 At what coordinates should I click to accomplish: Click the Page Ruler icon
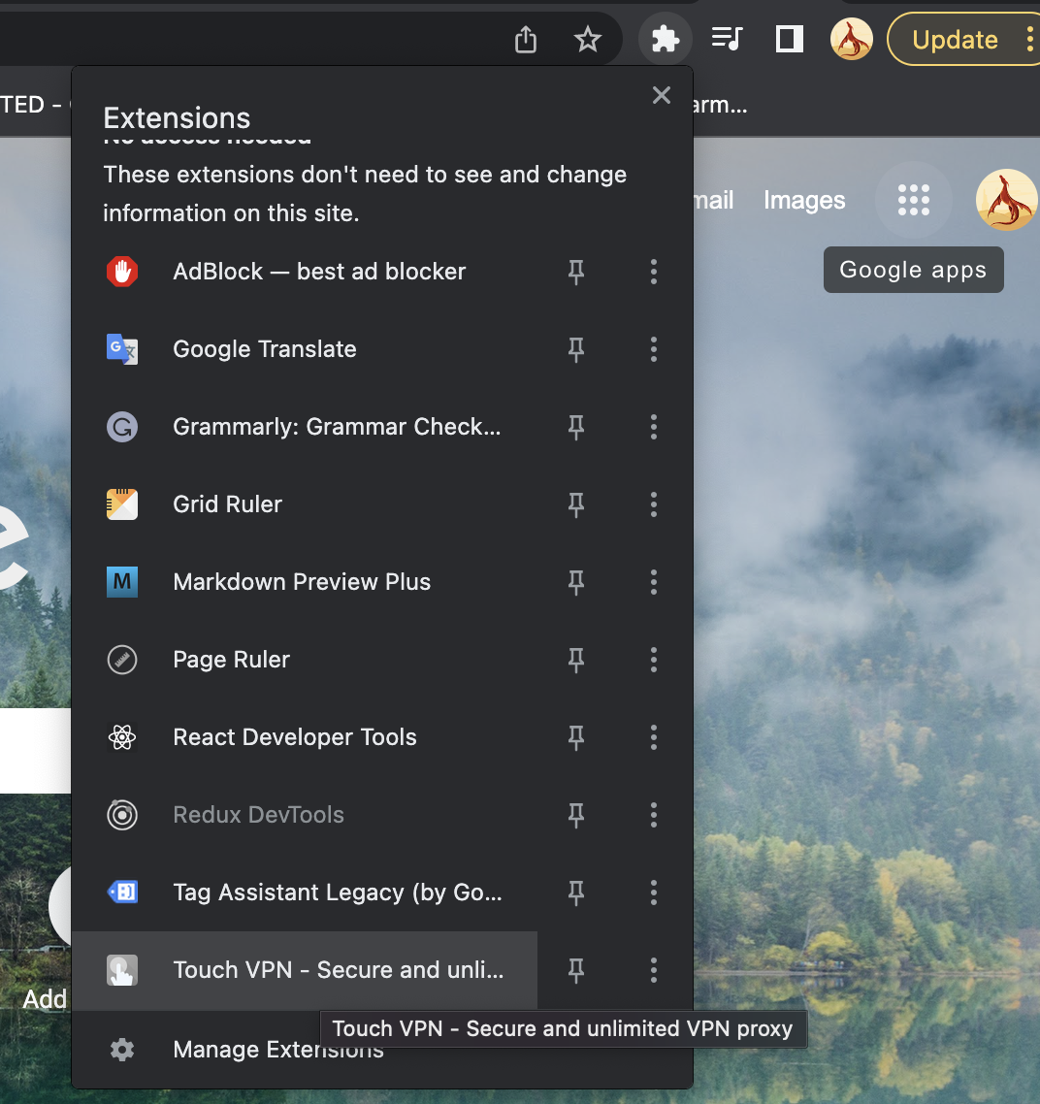pos(122,660)
